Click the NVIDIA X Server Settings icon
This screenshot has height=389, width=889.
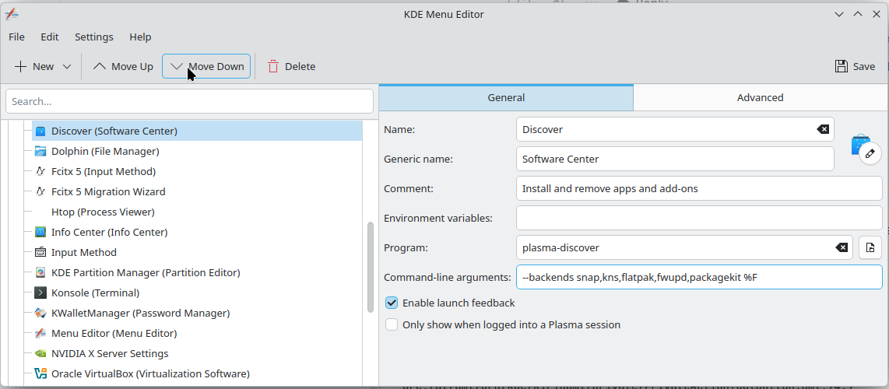(x=40, y=353)
